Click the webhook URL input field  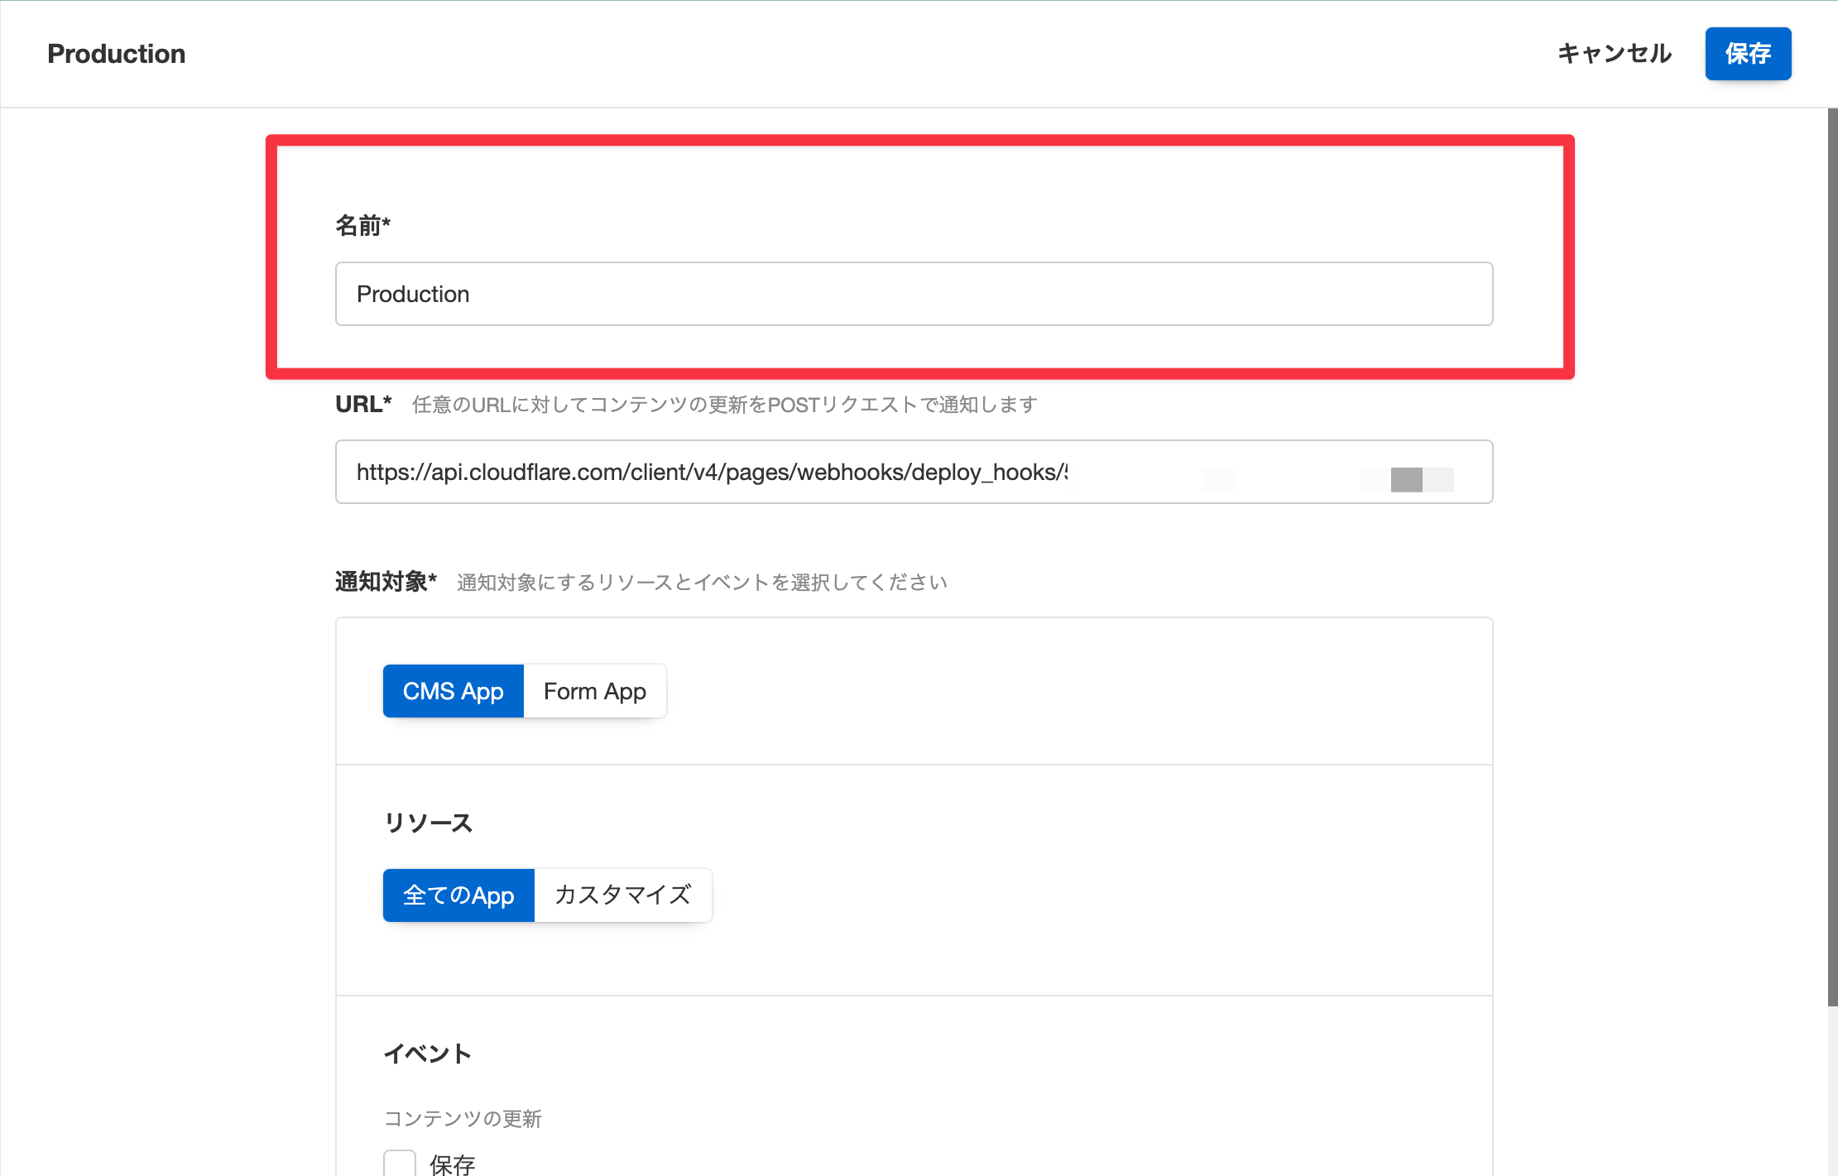[910, 472]
